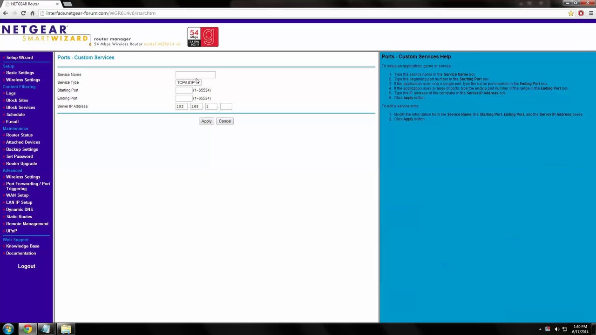Click the flag notification tray icon
The height and width of the screenshot is (335, 596).
548,329
